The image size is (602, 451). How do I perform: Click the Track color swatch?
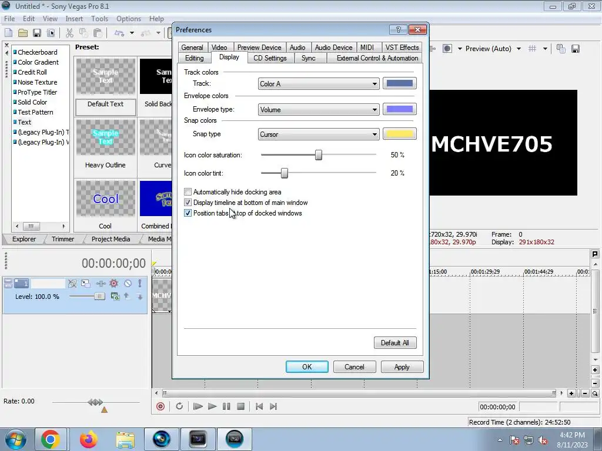(400, 83)
